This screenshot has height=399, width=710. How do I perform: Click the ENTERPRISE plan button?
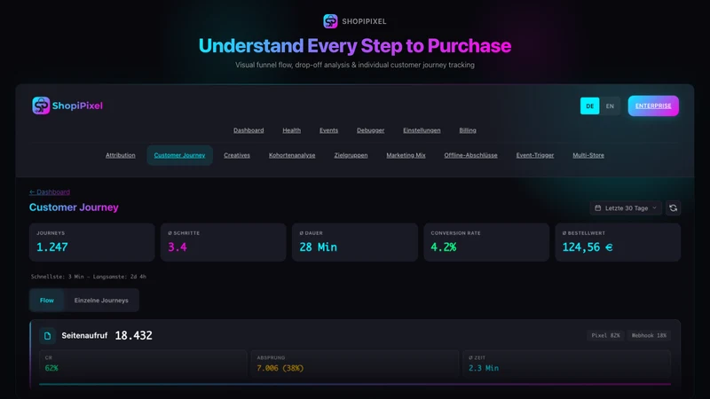(x=653, y=106)
